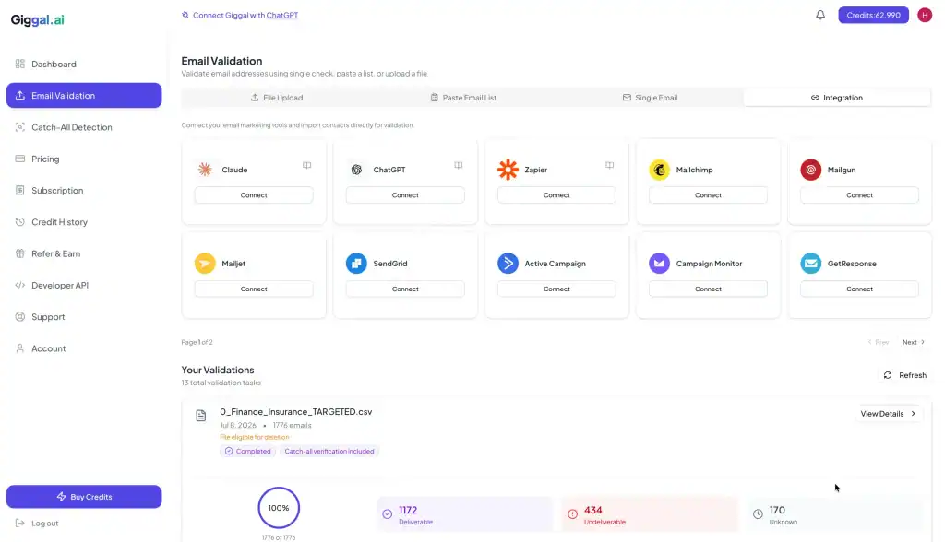The height and width of the screenshot is (542, 945).
Task: Click the ChatGPT logo icon
Action: (356, 170)
